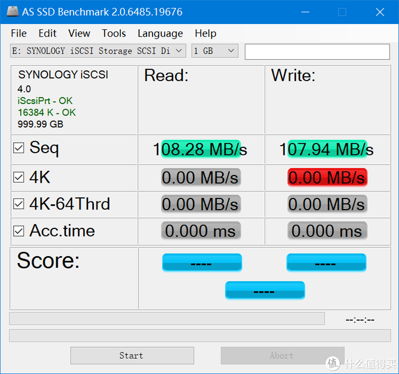Expand the 1 GB test size dropdown
Viewport: 399px width, 374px height.
point(215,50)
